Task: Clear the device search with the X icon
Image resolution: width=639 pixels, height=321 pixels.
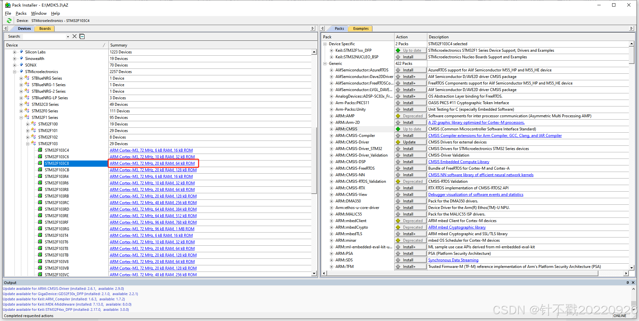Action: pos(75,36)
